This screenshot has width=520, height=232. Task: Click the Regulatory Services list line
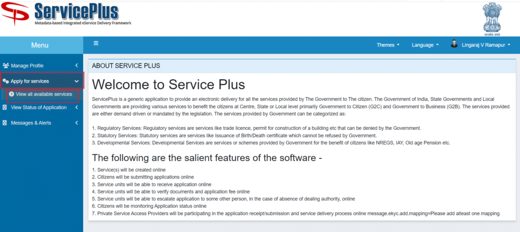pyautogui.click(x=256, y=128)
